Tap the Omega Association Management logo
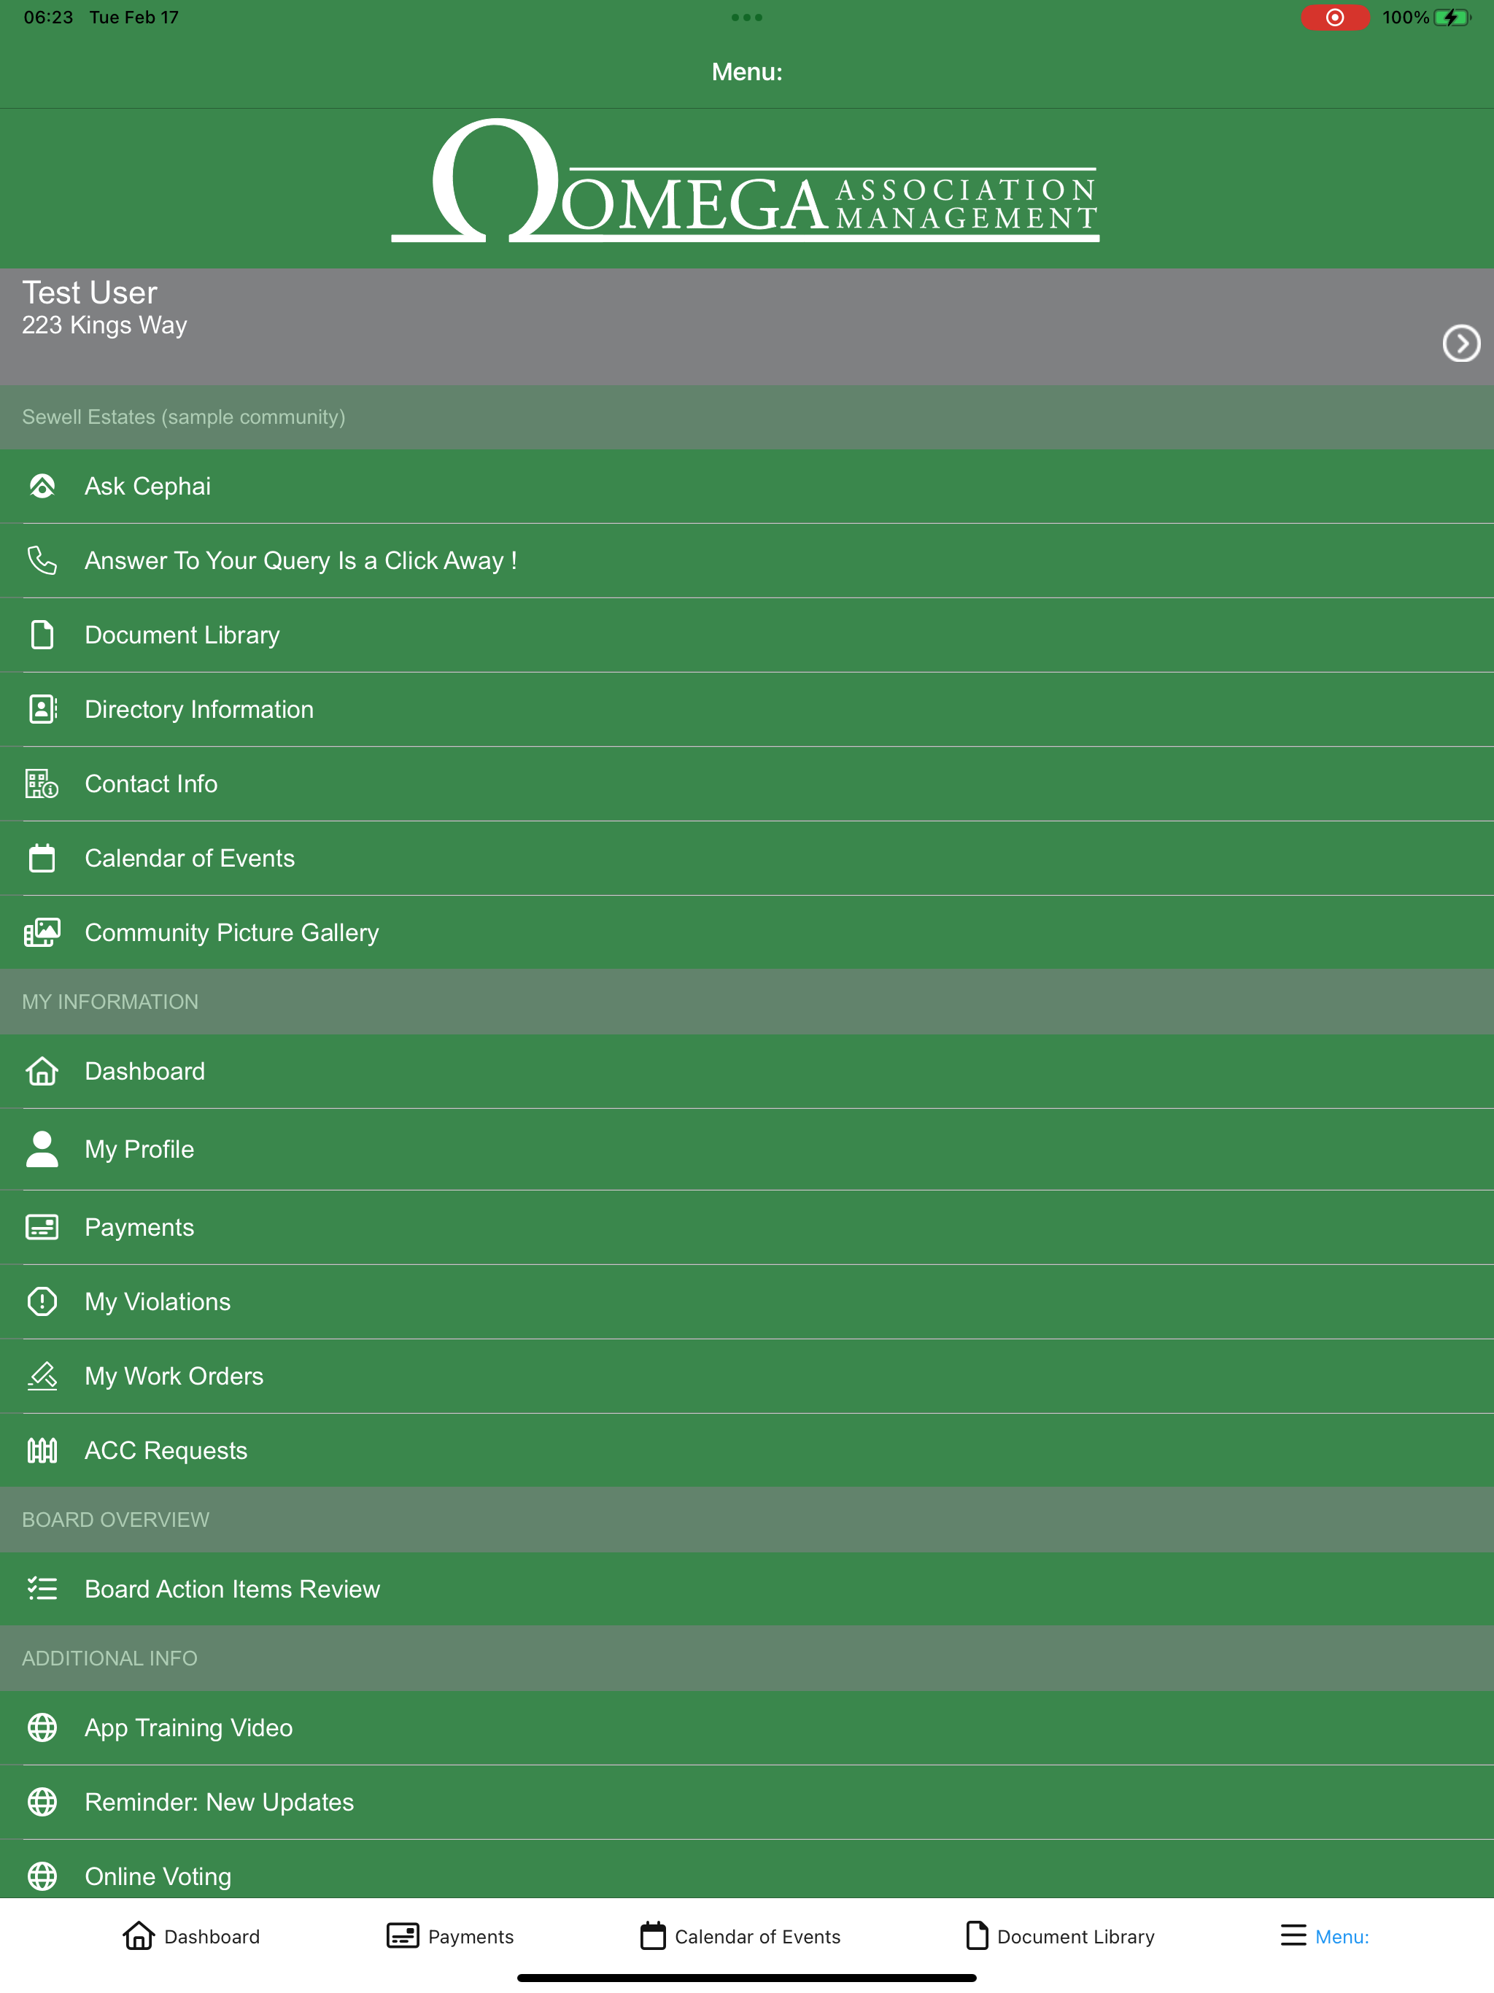This screenshot has width=1494, height=1993. click(x=746, y=181)
